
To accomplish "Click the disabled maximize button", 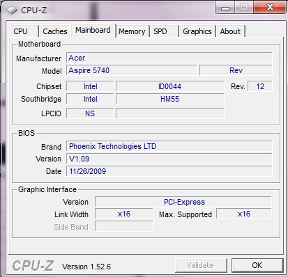I will [243, 8].
